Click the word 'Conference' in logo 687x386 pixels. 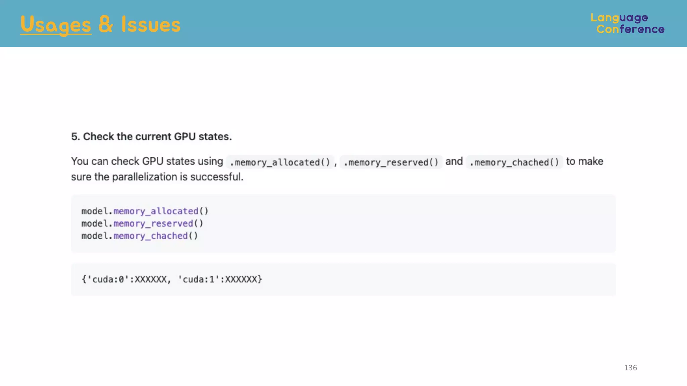(630, 29)
